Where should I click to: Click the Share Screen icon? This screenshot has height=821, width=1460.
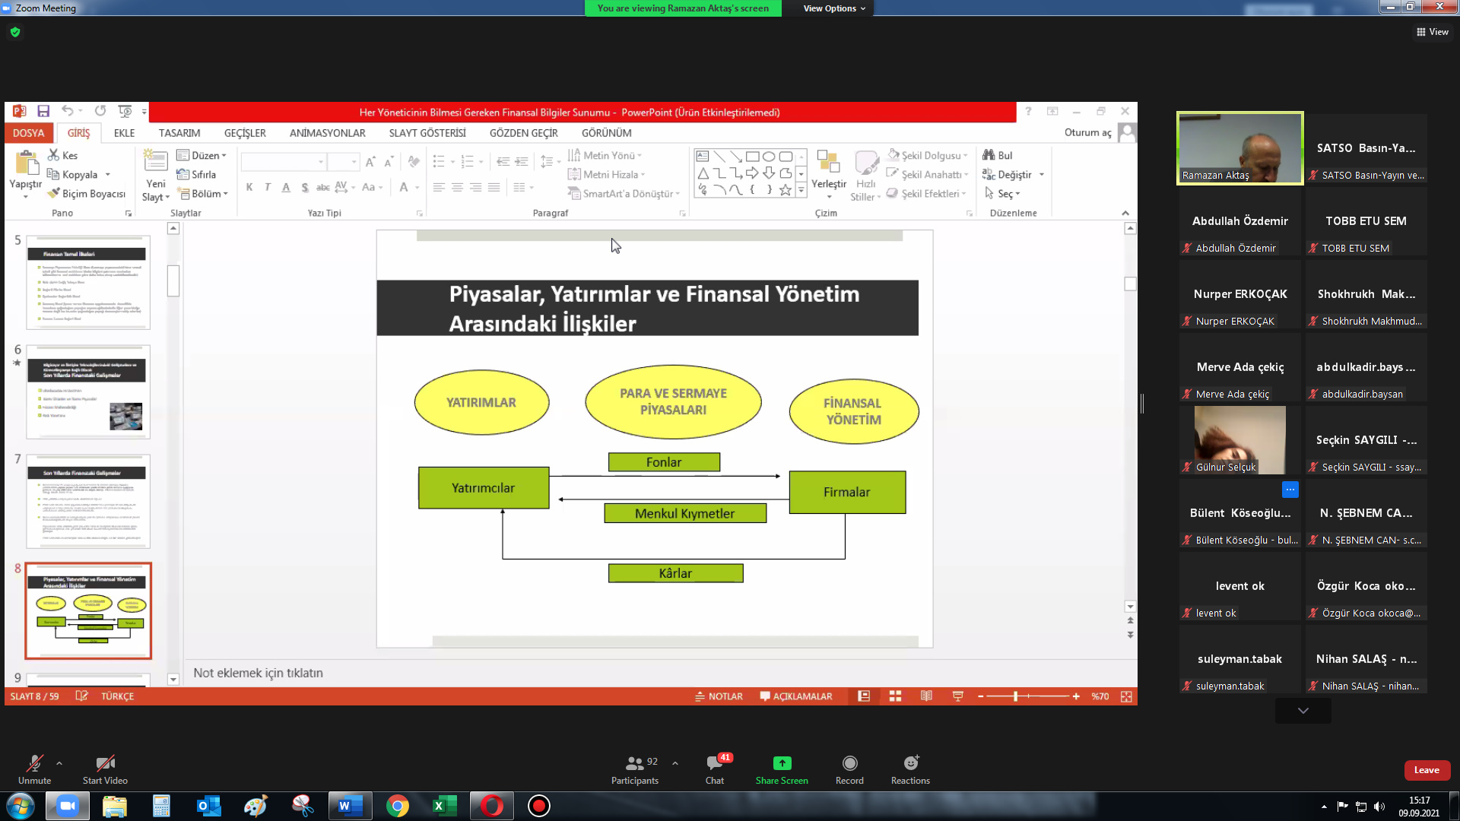tap(782, 763)
